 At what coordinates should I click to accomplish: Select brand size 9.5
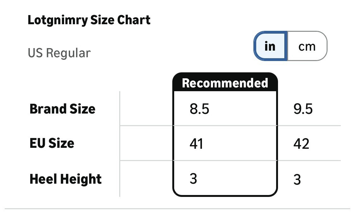coord(303,109)
